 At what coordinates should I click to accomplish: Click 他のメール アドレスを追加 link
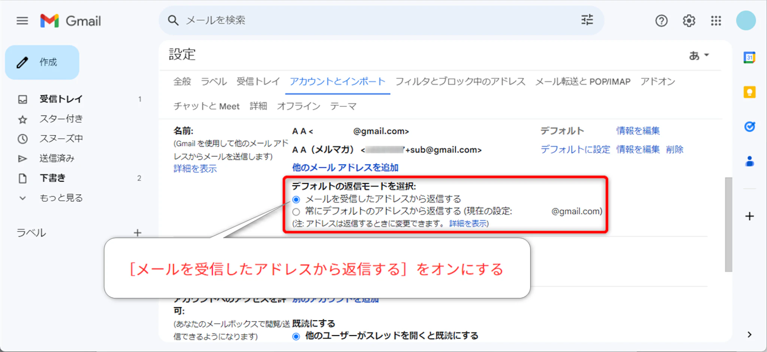click(345, 167)
